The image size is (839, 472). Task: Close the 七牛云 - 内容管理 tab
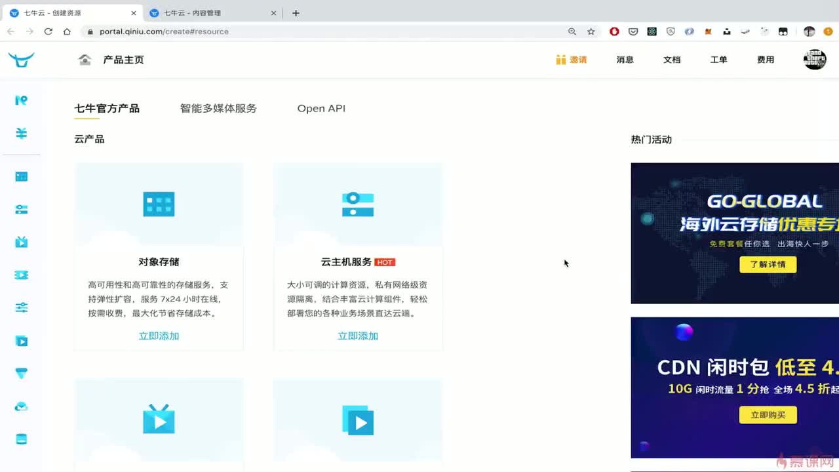click(274, 13)
